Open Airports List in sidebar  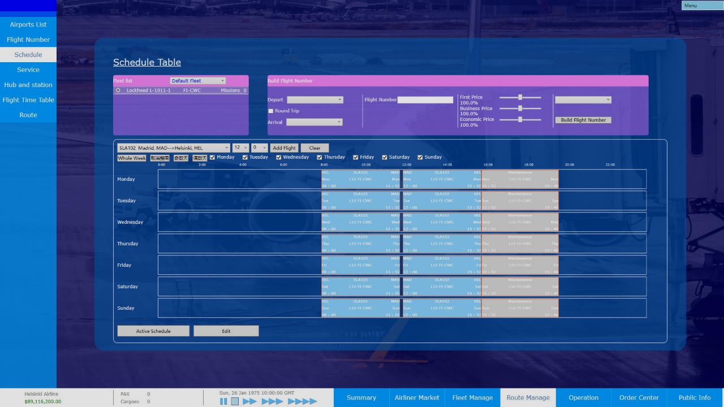(28, 24)
